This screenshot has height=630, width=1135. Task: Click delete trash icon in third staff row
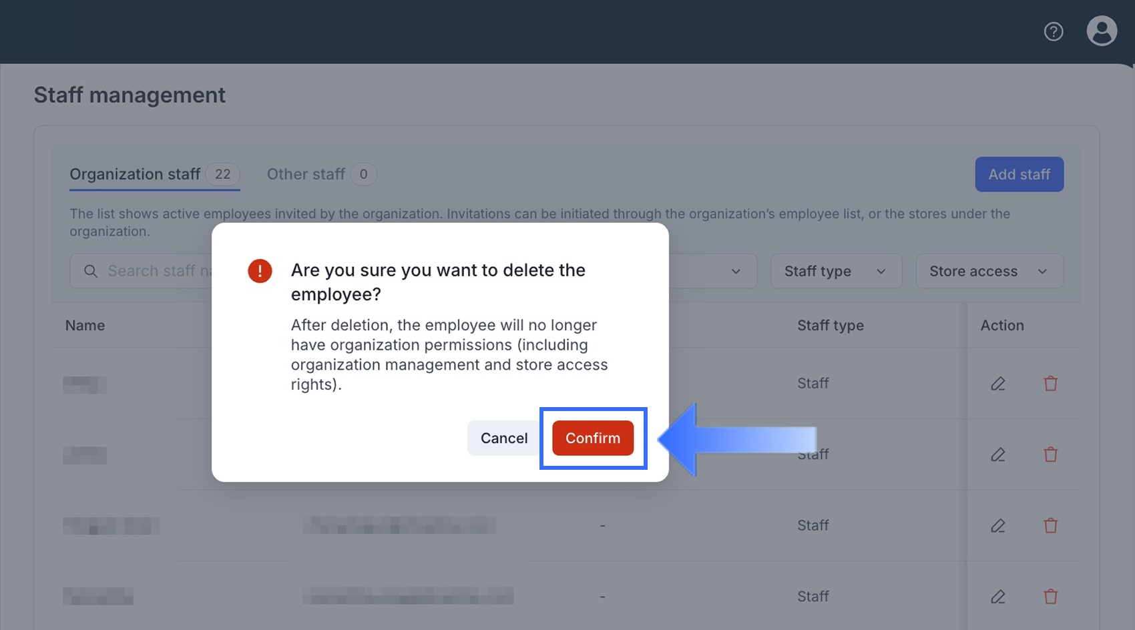point(1050,526)
